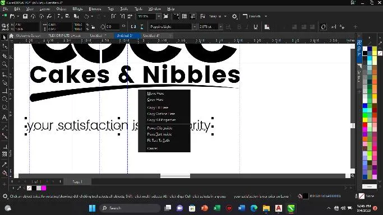
Task: Select the Text tool (letter A)
Action: point(4,117)
